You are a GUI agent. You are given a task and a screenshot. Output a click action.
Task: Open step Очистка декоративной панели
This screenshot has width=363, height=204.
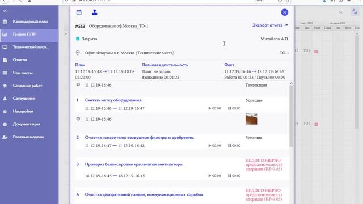(144, 194)
